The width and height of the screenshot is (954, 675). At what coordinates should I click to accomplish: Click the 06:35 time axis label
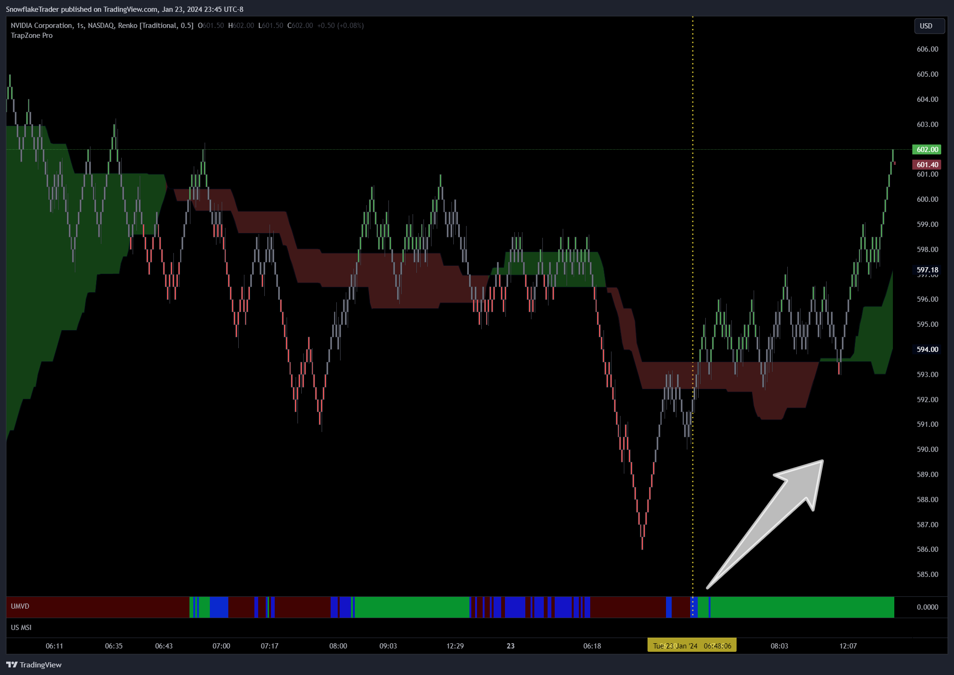114,646
